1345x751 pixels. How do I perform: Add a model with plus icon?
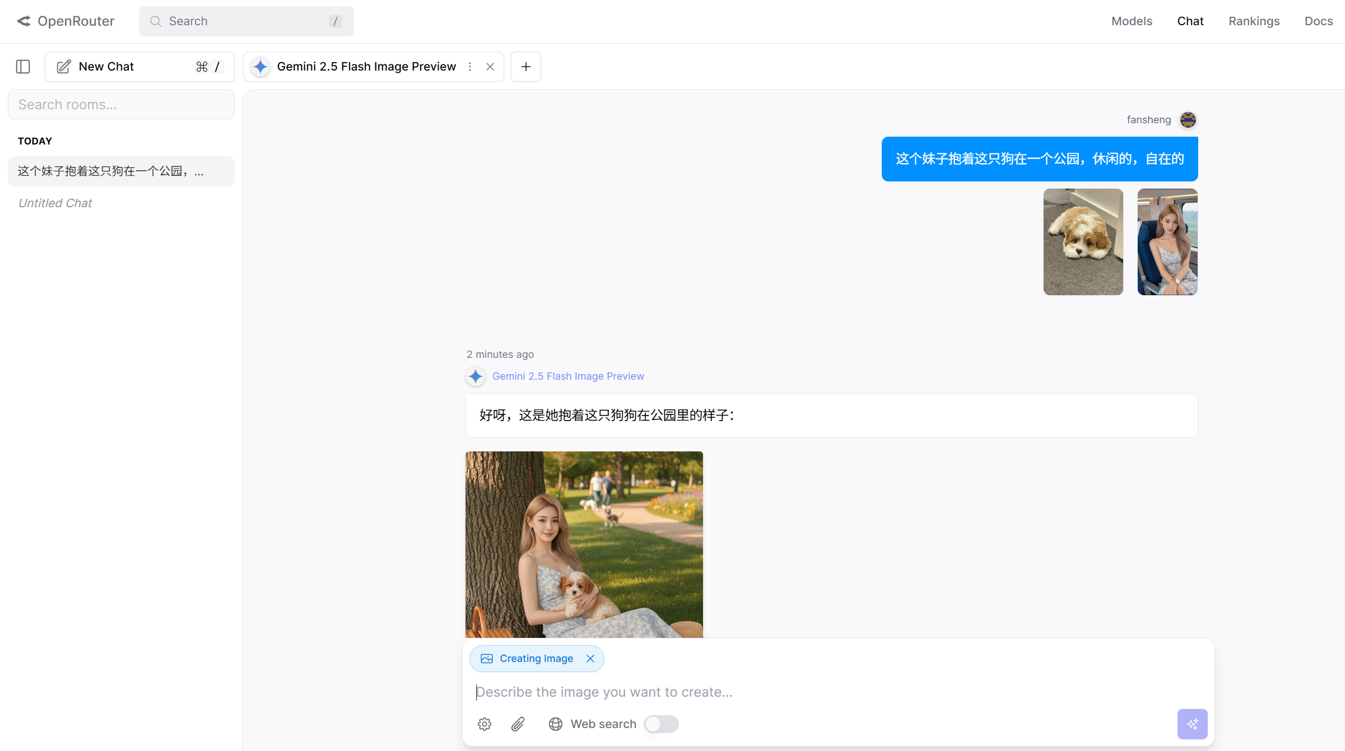click(x=525, y=67)
